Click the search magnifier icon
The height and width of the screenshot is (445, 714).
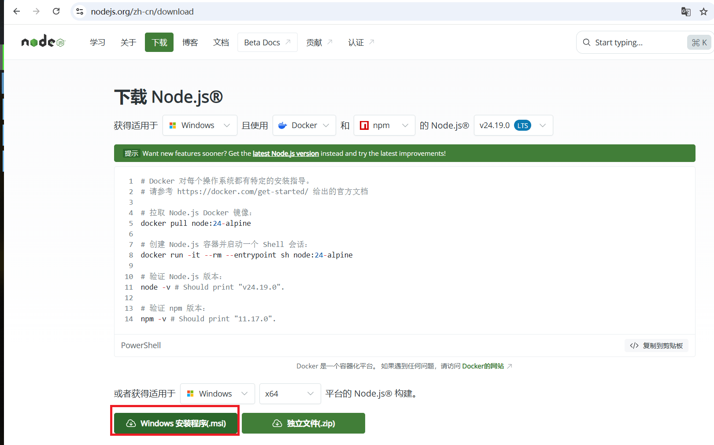587,42
